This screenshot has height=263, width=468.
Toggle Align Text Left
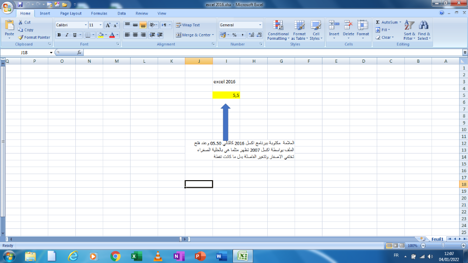(127, 35)
